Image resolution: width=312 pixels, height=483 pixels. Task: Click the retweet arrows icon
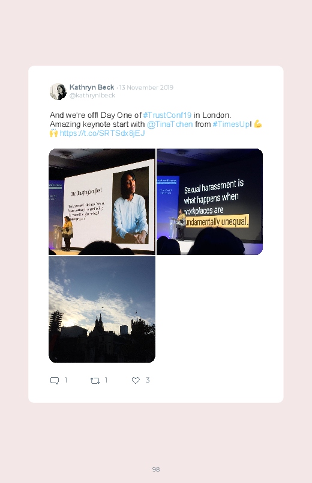point(95,381)
